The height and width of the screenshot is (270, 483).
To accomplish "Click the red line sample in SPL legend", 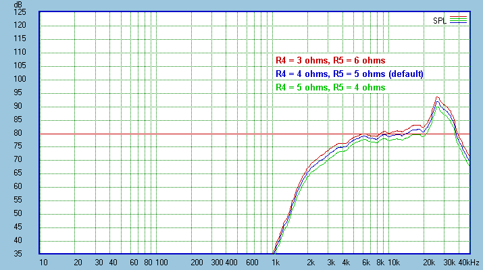I will pos(458,17).
